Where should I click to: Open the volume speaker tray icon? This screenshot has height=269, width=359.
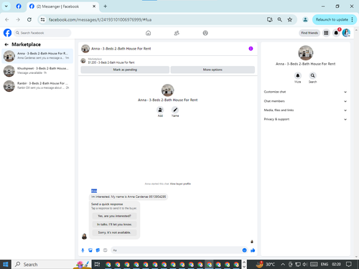[x=304, y=264]
